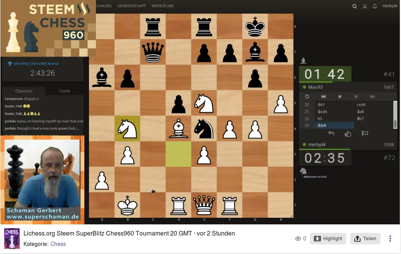
Task: Select the black queen on c7
Action: click(153, 52)
